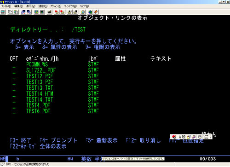Image resolution: width=230 pixels, height=167 pixels.
Task: Click the Receive File toolbar icon
Action: [29, 12]
